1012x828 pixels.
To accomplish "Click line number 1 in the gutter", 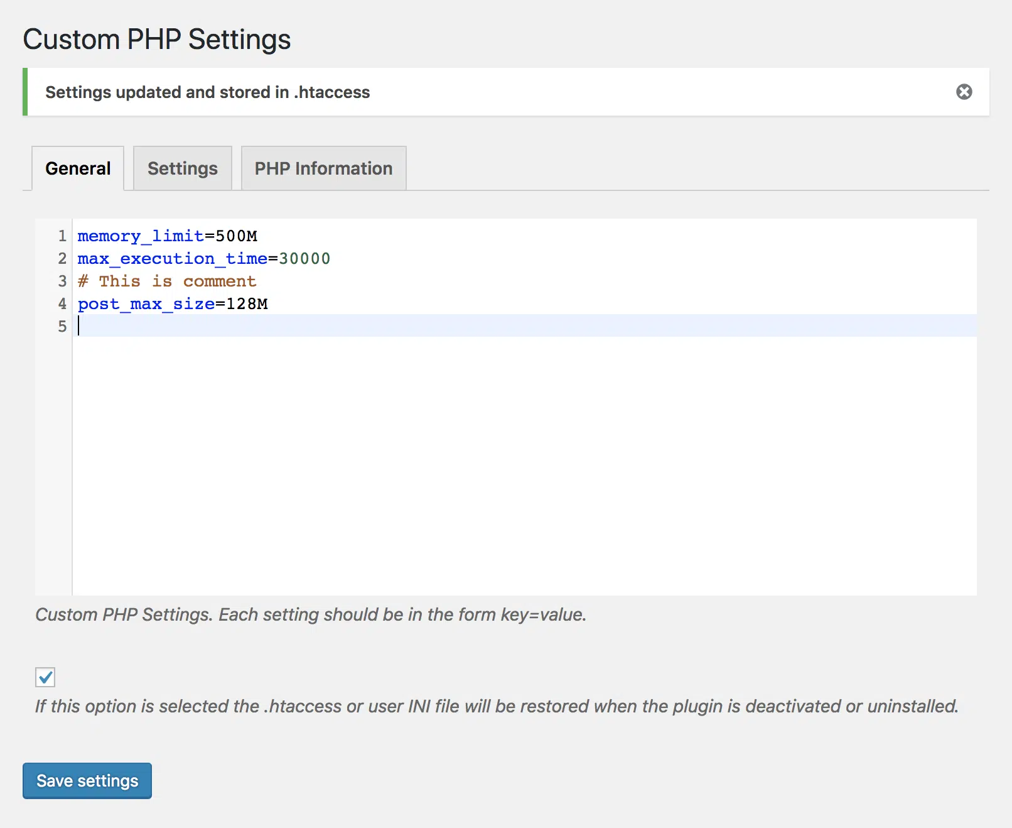I will point(62,236).
